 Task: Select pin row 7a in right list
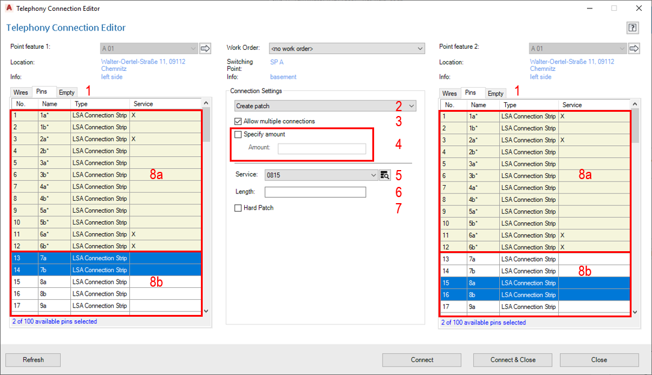click(535, 259)
